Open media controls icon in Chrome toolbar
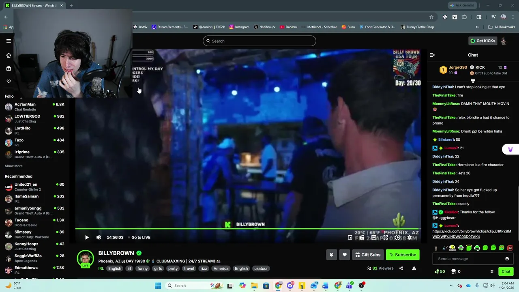Image resolution: width=519 pixels, height=292 pixels. click(x=493, y=17)
